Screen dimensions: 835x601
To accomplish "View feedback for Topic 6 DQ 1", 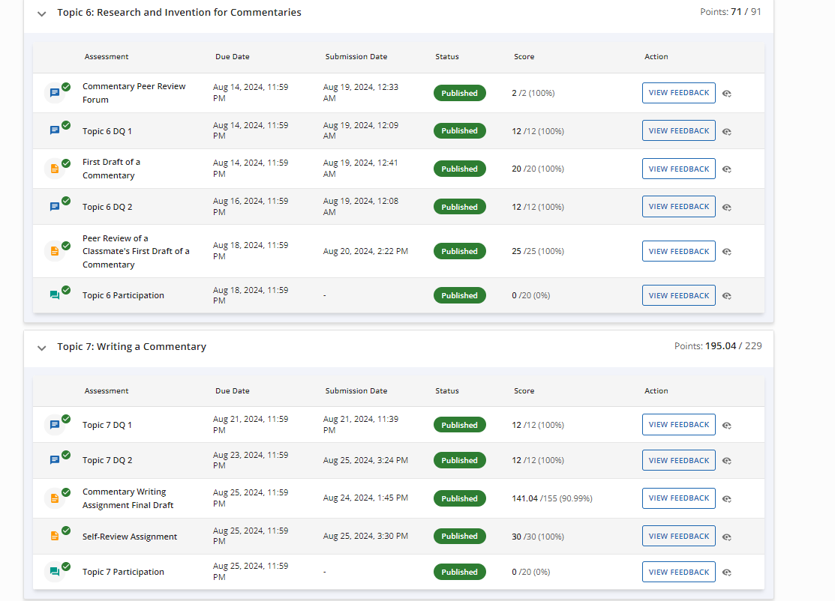I will (678, 131).
